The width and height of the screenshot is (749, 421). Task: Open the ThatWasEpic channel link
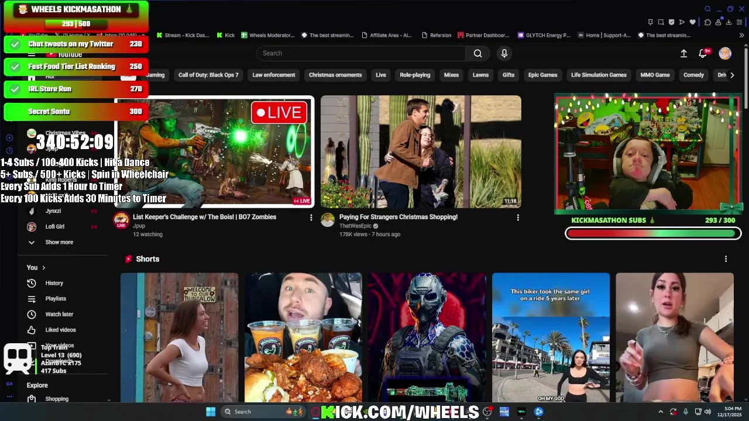pyautogui.click(x=355, y=226)
